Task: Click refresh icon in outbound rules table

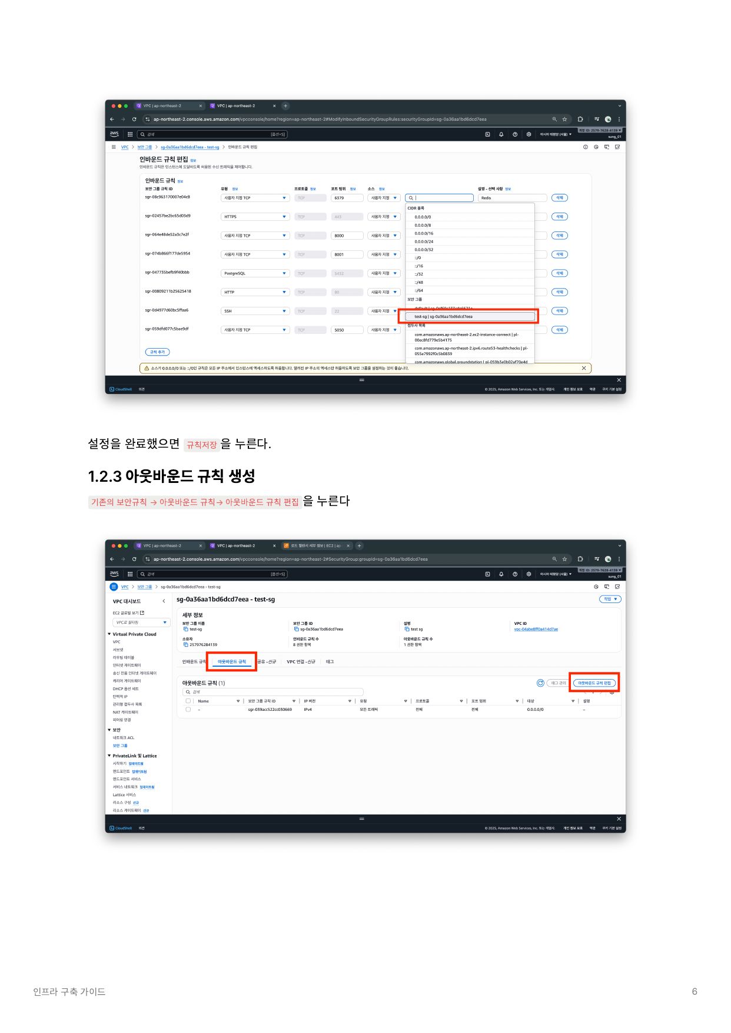Action: click(x=540, y=683)
